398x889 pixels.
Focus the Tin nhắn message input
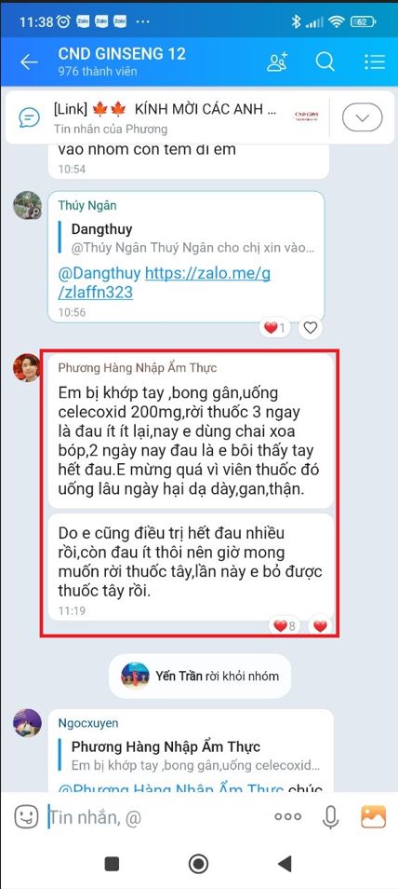pyautogui.click(x=155, y=817)
